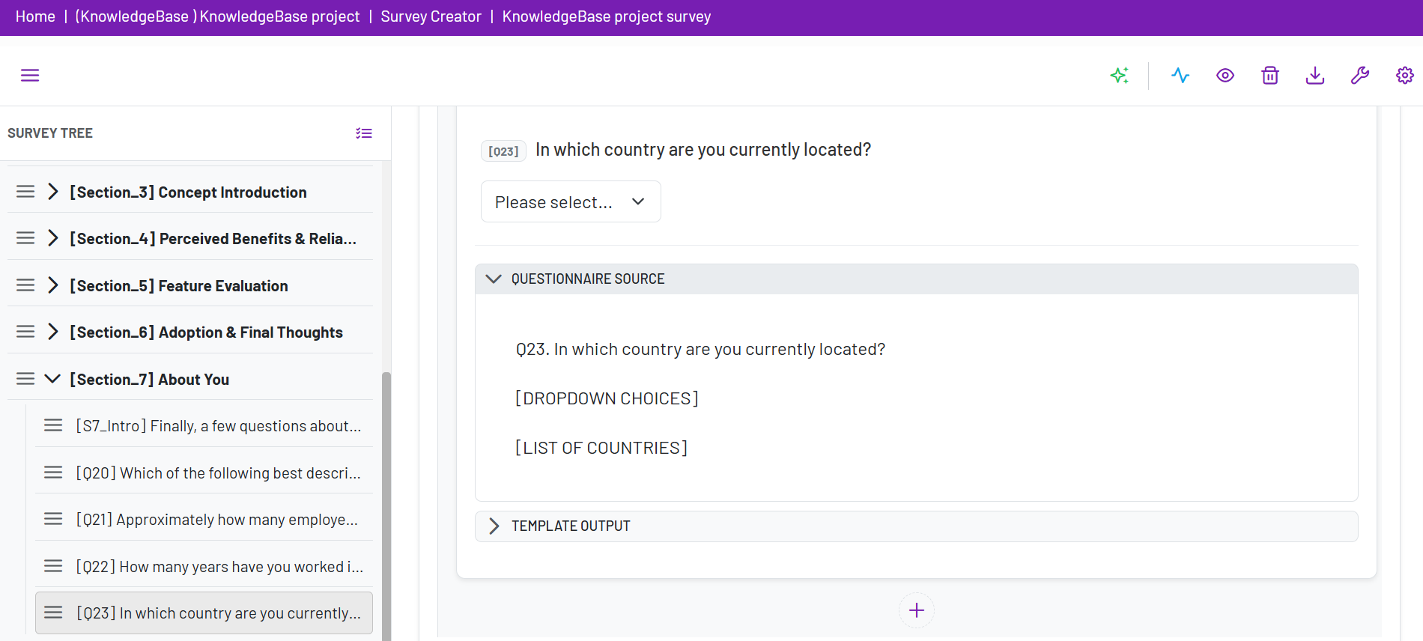Toggle the eye preview icon
The image size is (1423, 641).
point(1225,75)
